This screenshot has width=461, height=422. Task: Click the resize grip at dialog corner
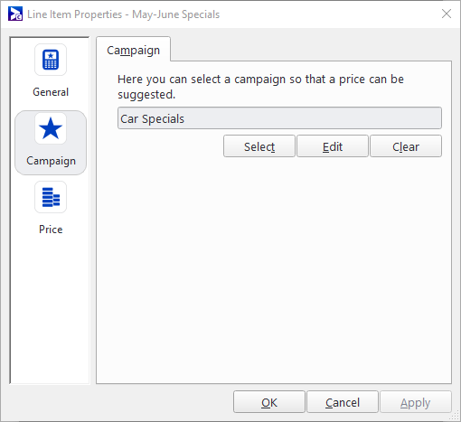coord(455,416)
